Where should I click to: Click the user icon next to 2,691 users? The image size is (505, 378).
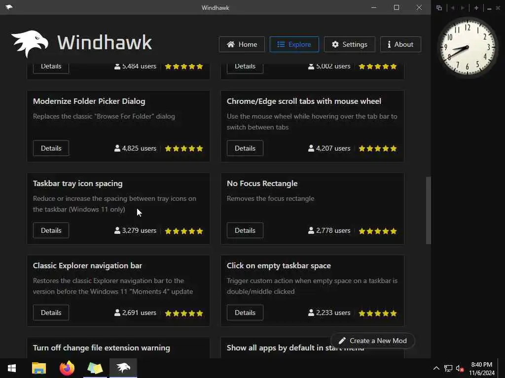point(117,313)
